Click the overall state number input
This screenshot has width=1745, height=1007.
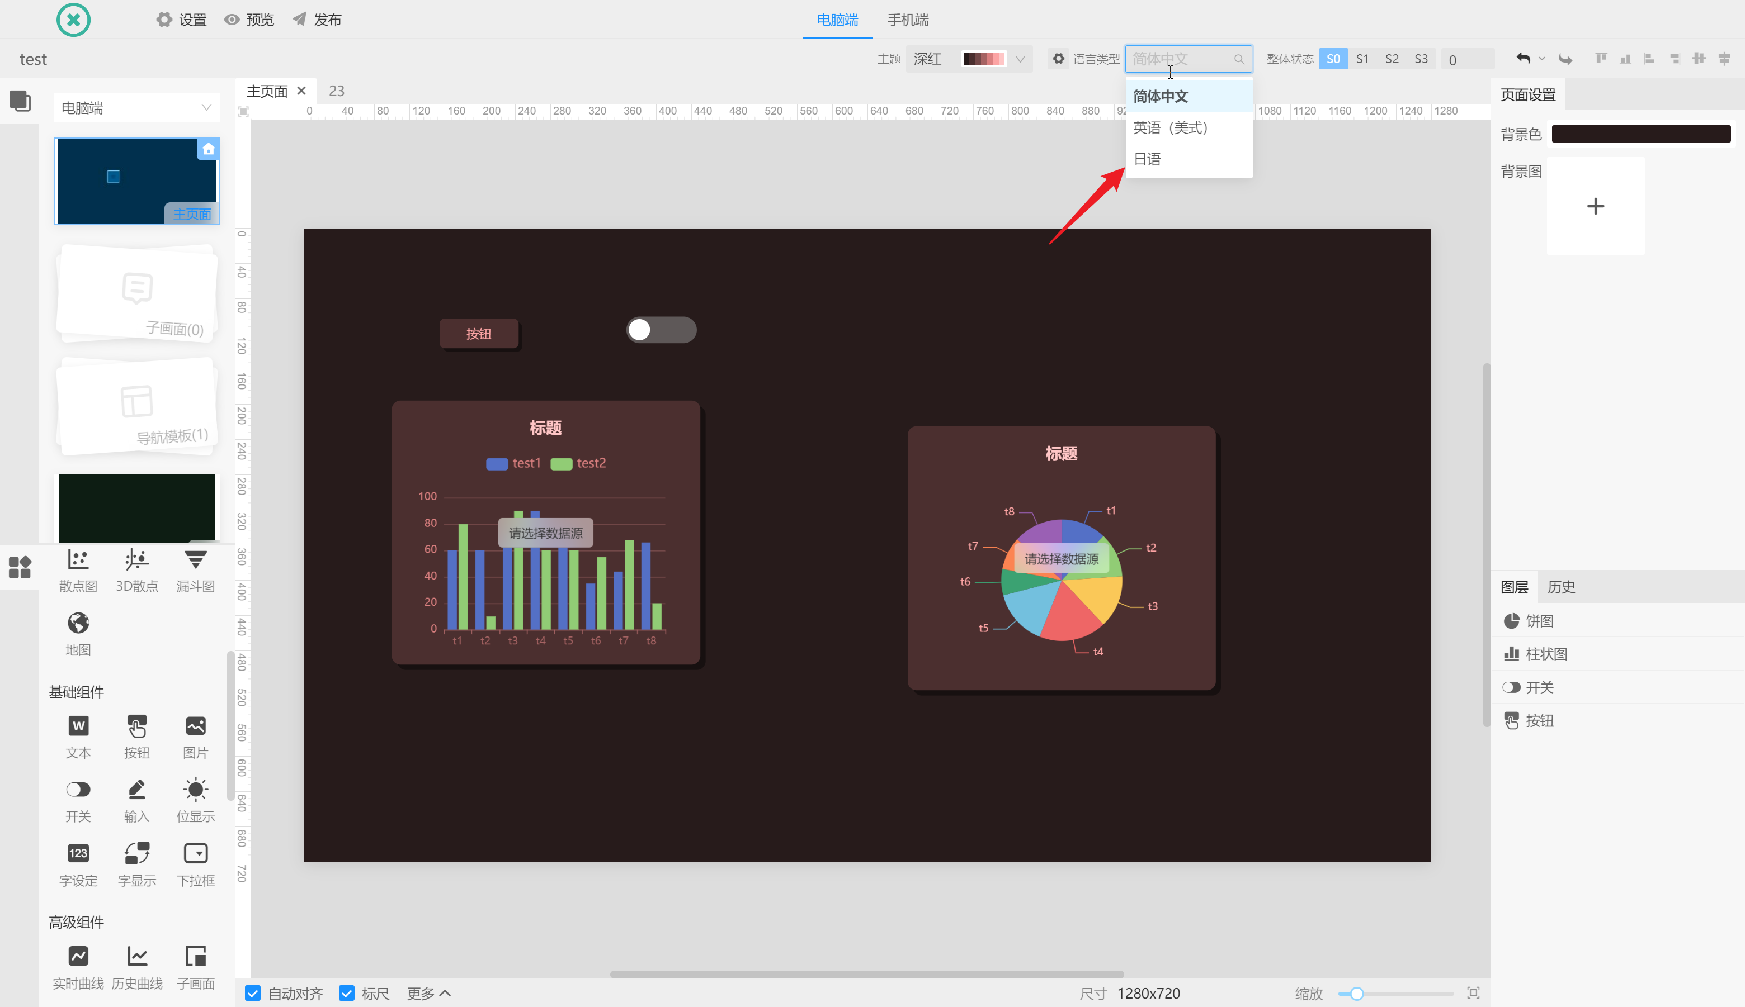point(1468,59)
